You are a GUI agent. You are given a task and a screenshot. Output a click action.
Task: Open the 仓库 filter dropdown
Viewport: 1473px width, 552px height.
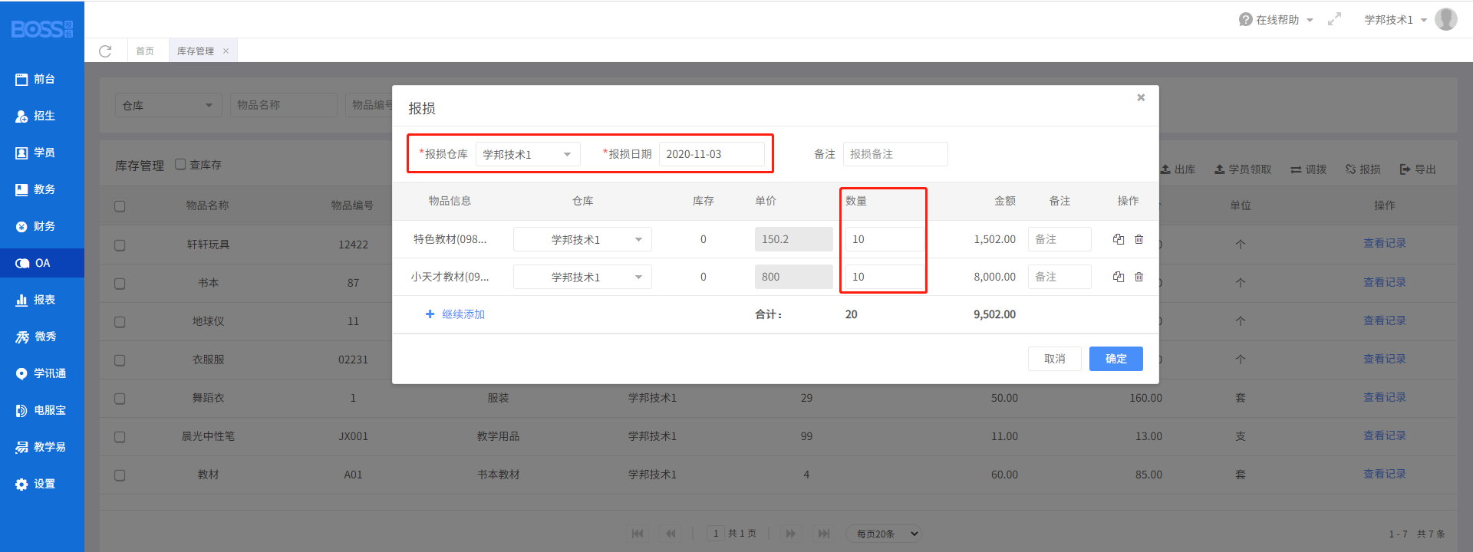[169, 105]
